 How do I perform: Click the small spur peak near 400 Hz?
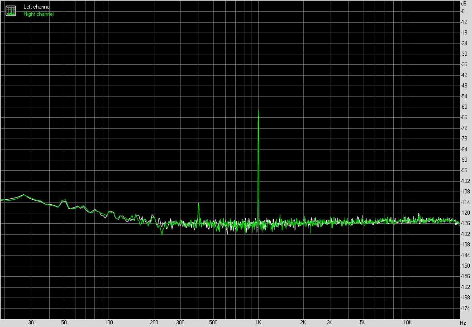click(199, 212)
